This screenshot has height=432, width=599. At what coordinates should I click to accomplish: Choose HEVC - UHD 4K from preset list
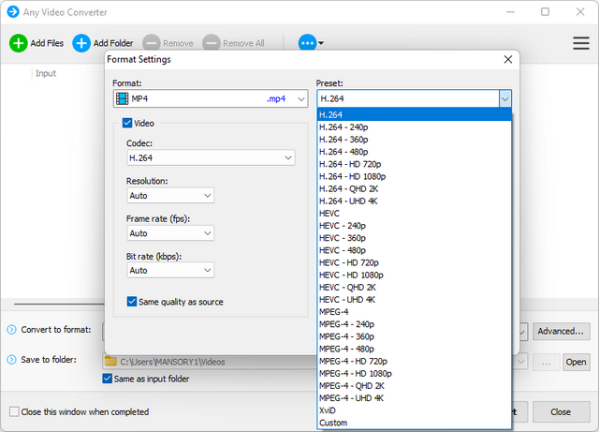347,300
